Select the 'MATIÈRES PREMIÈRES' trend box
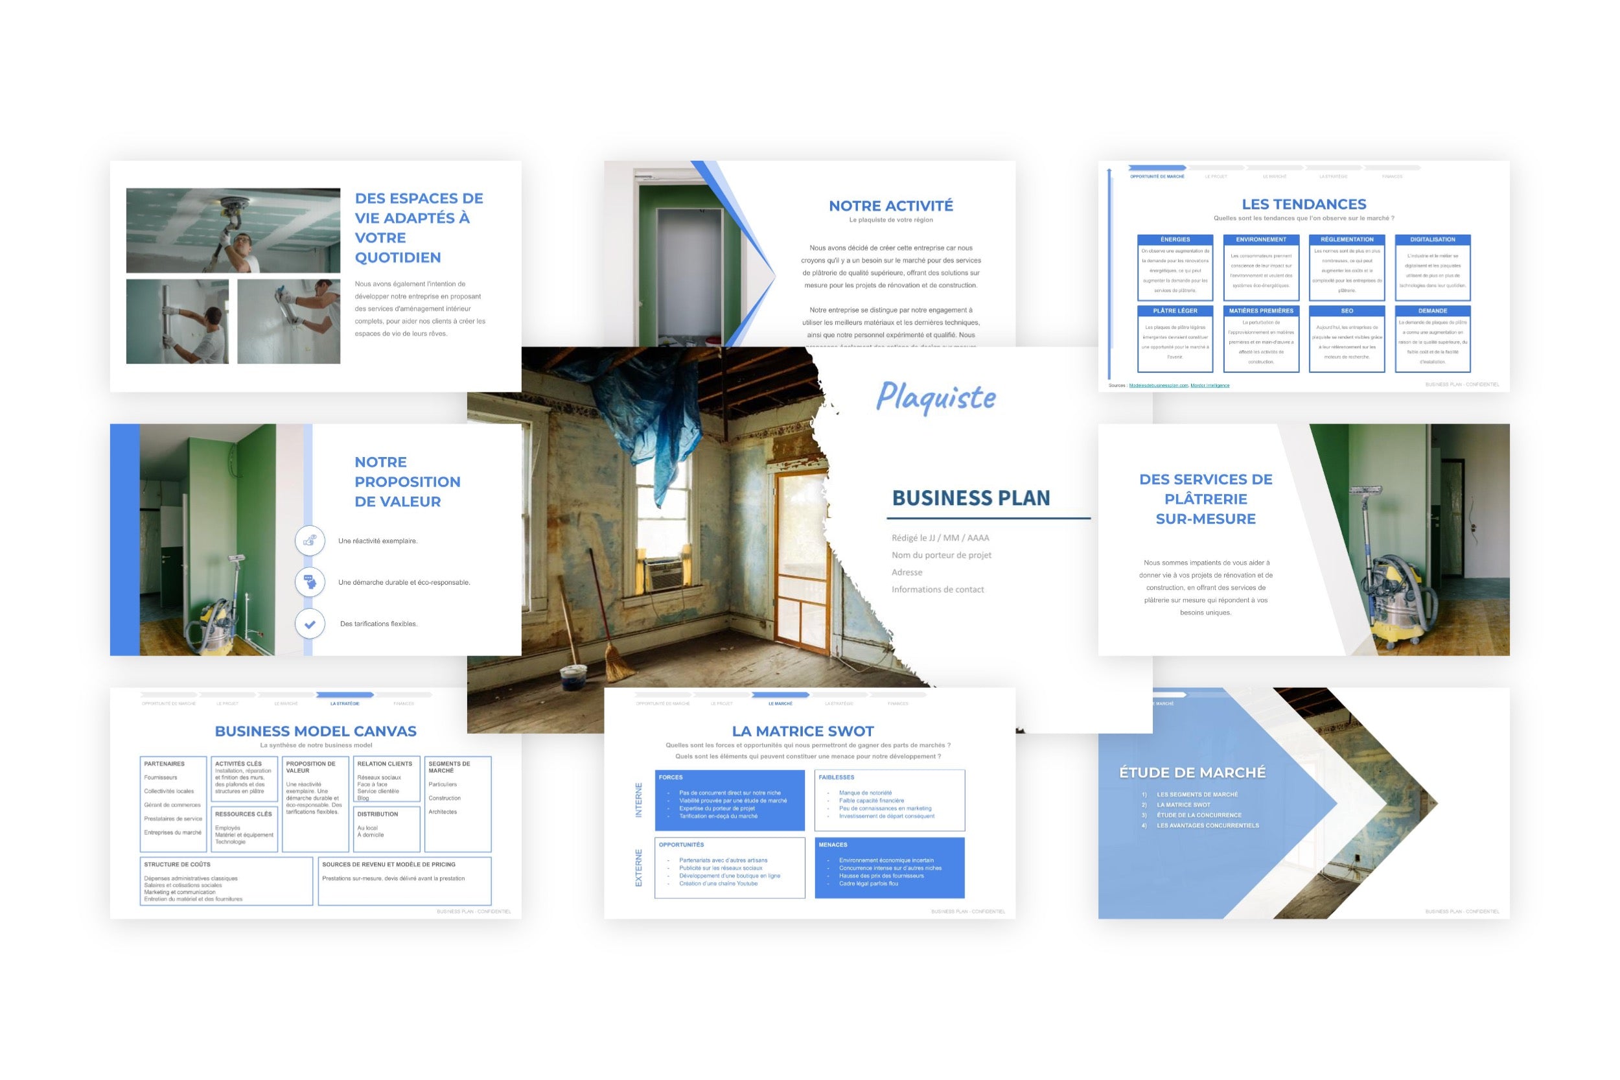Screen dimensions: 1620x1080 click(x=1260, y=339)
